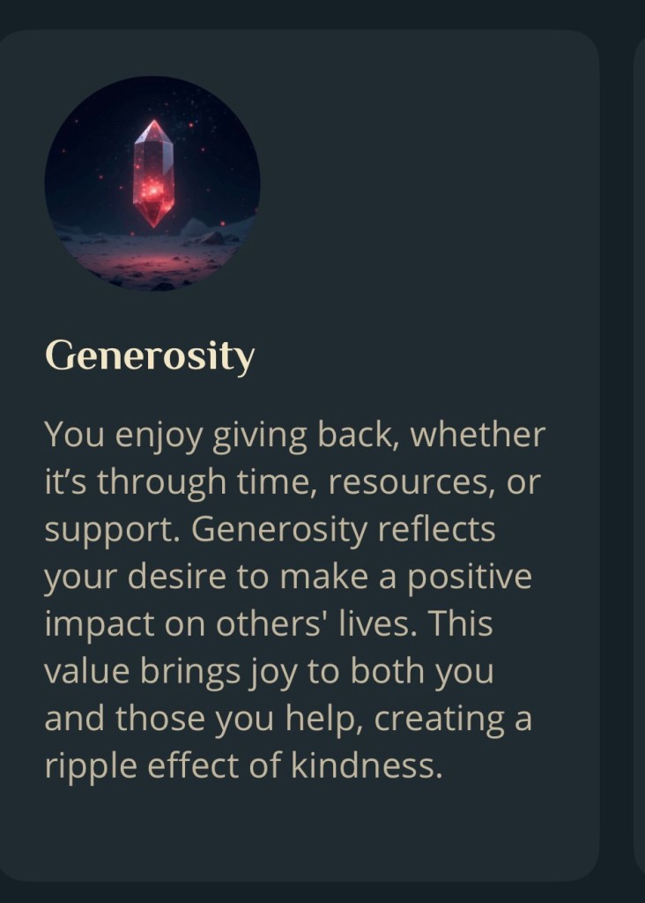The height and width of the screenshot is (903, 645).
Task: Click the words 'support. Generosity reflects'
Action: point(270,529)
